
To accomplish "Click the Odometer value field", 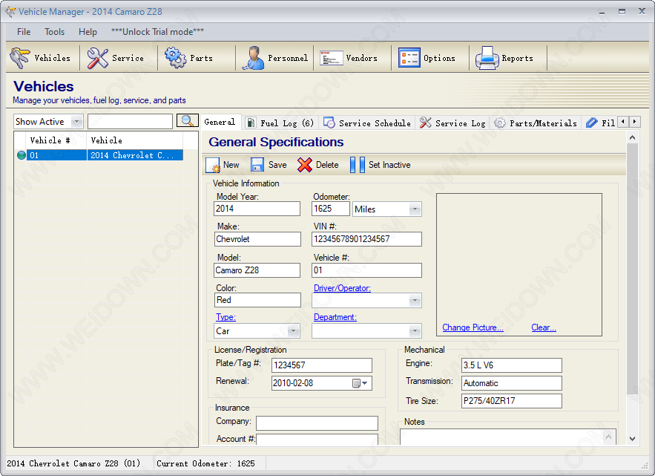I will click(330, 209).
